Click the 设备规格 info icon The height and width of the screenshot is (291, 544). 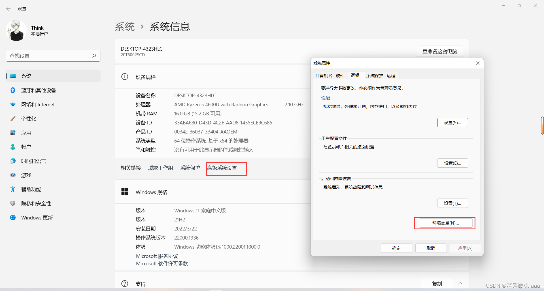pyautogui.click(x=125, y=77)
